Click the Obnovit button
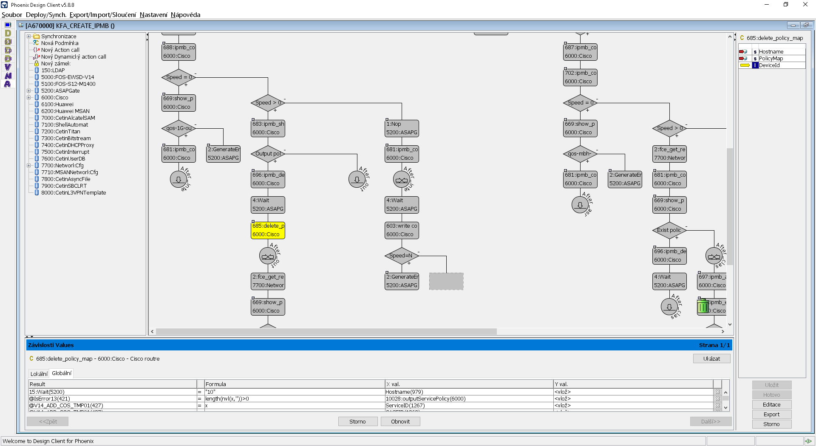The width and height of the screenshot is (816, 446). point(400,421)
